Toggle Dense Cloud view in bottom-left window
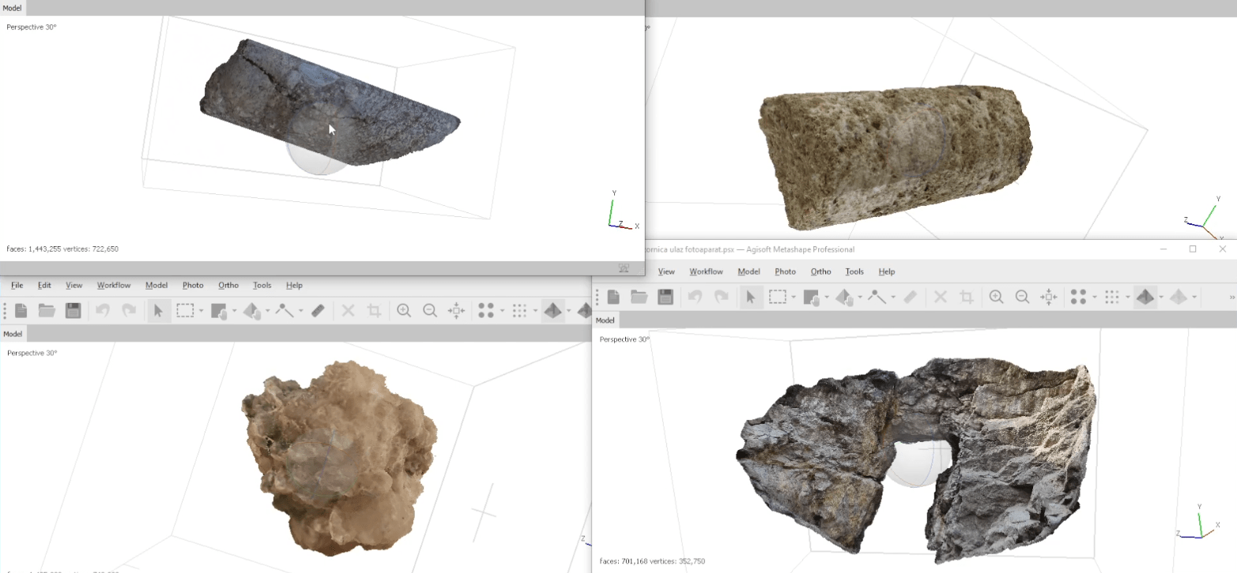The height and width of the screenshot is (573, 1237). coord(519,311)
